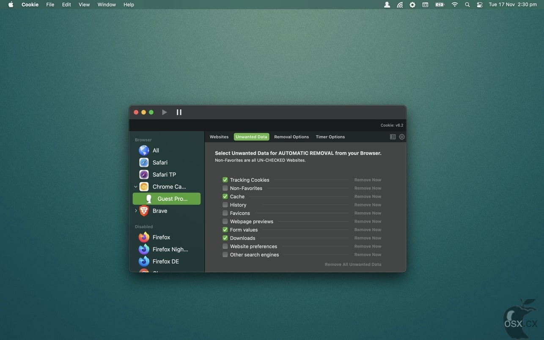The image size is (544, 340).
Task: Expand the Brave tree chevron
Action: (x=136, y=211)
